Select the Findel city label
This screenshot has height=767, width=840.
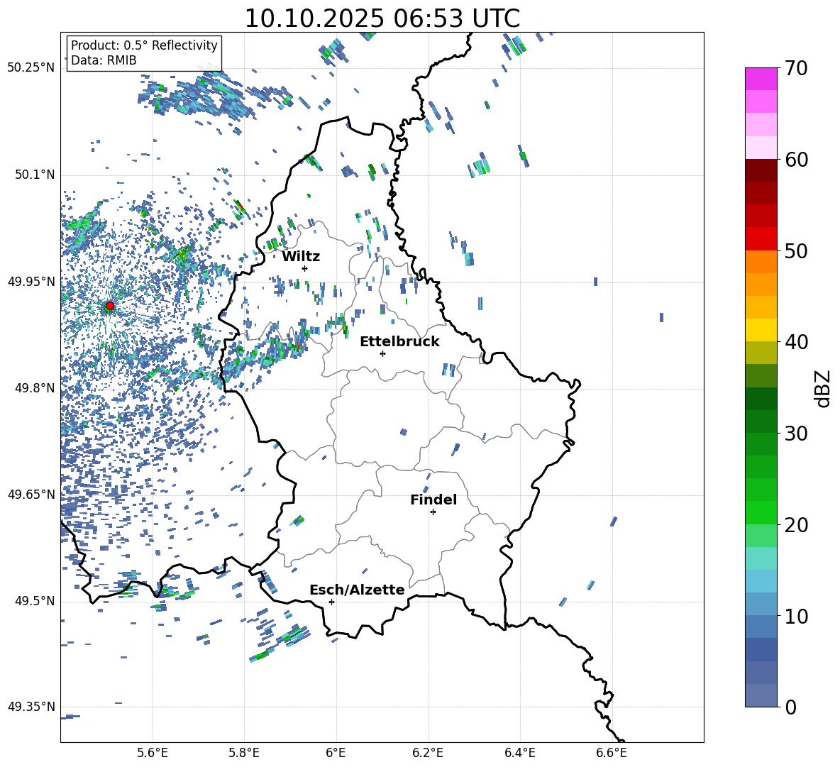433,500
